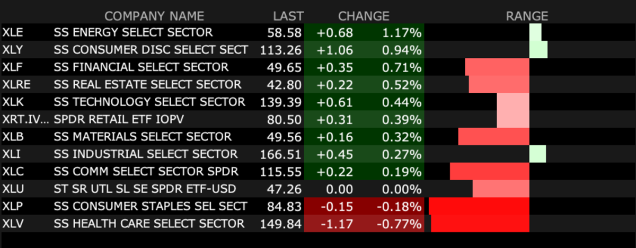
Task: Select SS TECHNOLOGY SELECT SECTOR company name
Action: [149, 102]
